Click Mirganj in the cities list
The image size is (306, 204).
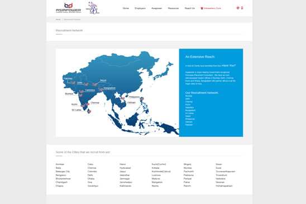(188, 164)
